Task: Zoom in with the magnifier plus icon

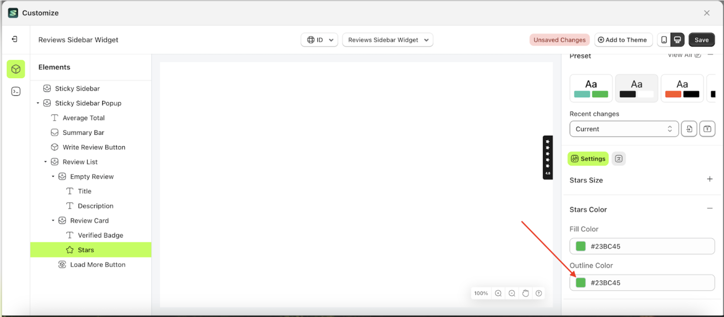Action: pos(498,293)
